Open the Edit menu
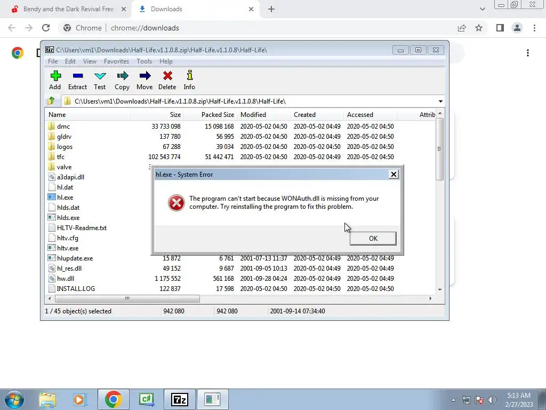 70,61
